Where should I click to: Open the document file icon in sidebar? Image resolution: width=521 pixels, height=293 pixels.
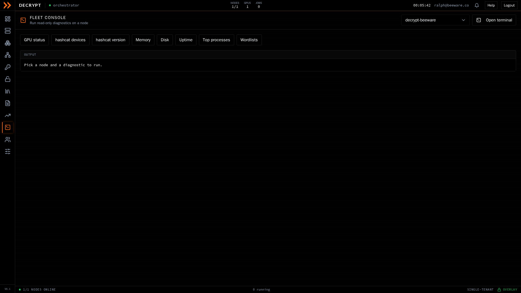(x=8, y=103)
